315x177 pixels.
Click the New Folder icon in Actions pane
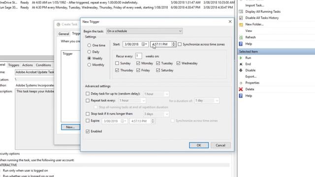(x=241, y=25)
